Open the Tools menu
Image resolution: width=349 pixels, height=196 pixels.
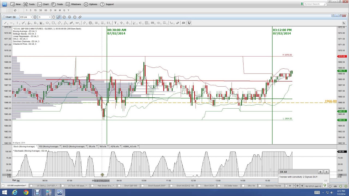point(29,4)
